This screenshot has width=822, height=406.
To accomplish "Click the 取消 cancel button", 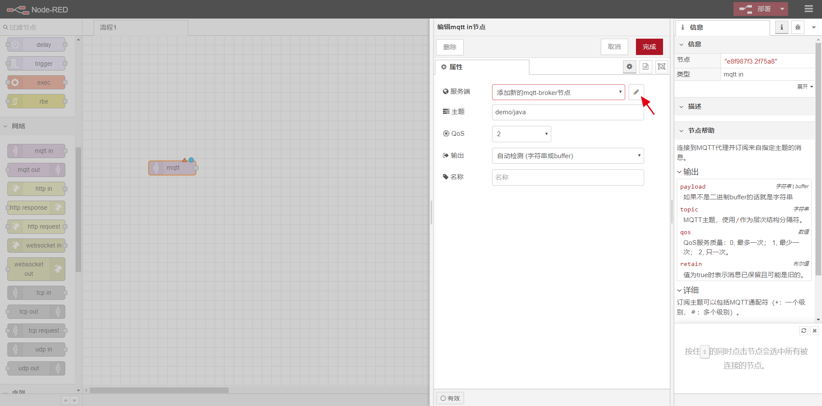I will (x=614, y=47).
